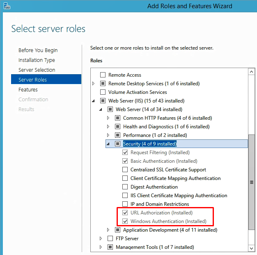Toggle the FTP Server checkbox
The image size is (257, 255).
pos(110,239)
